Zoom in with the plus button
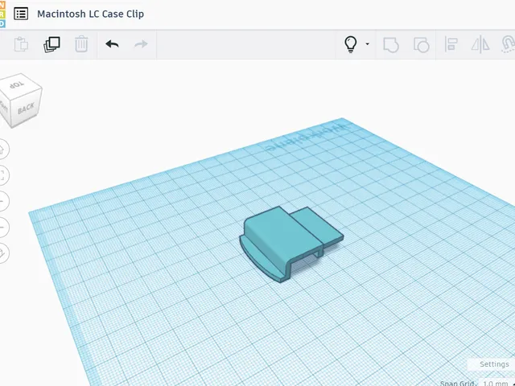This screenshot has height=386, width=515. (x=2, y=201)
